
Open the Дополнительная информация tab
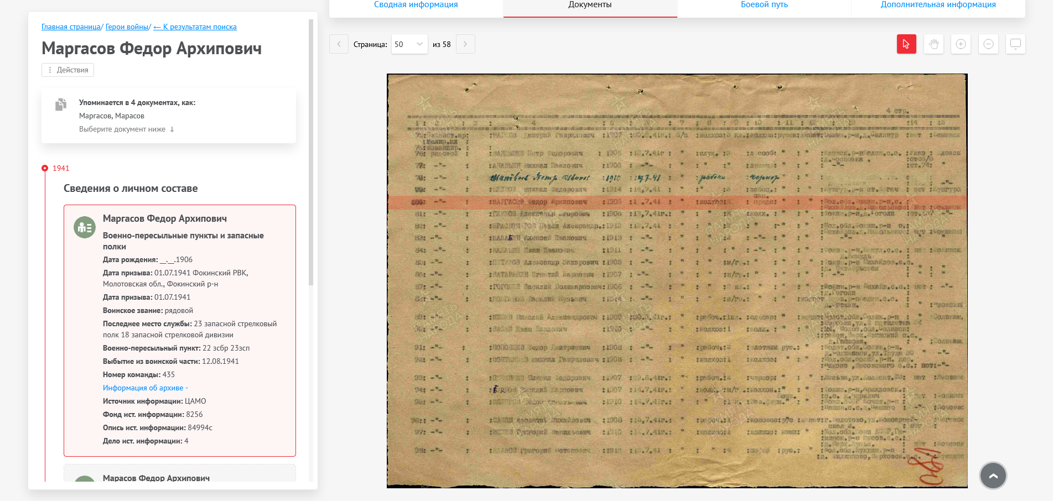tap(938, 5)
